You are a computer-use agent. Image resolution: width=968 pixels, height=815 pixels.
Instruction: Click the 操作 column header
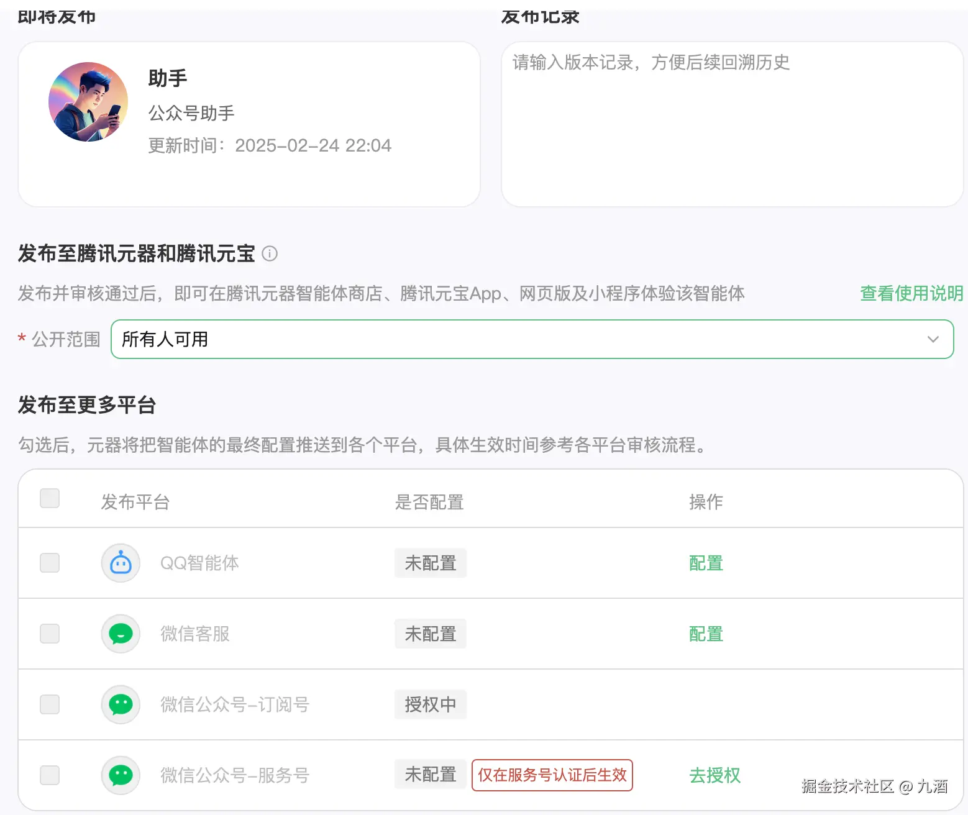click(x=706, y=502)
